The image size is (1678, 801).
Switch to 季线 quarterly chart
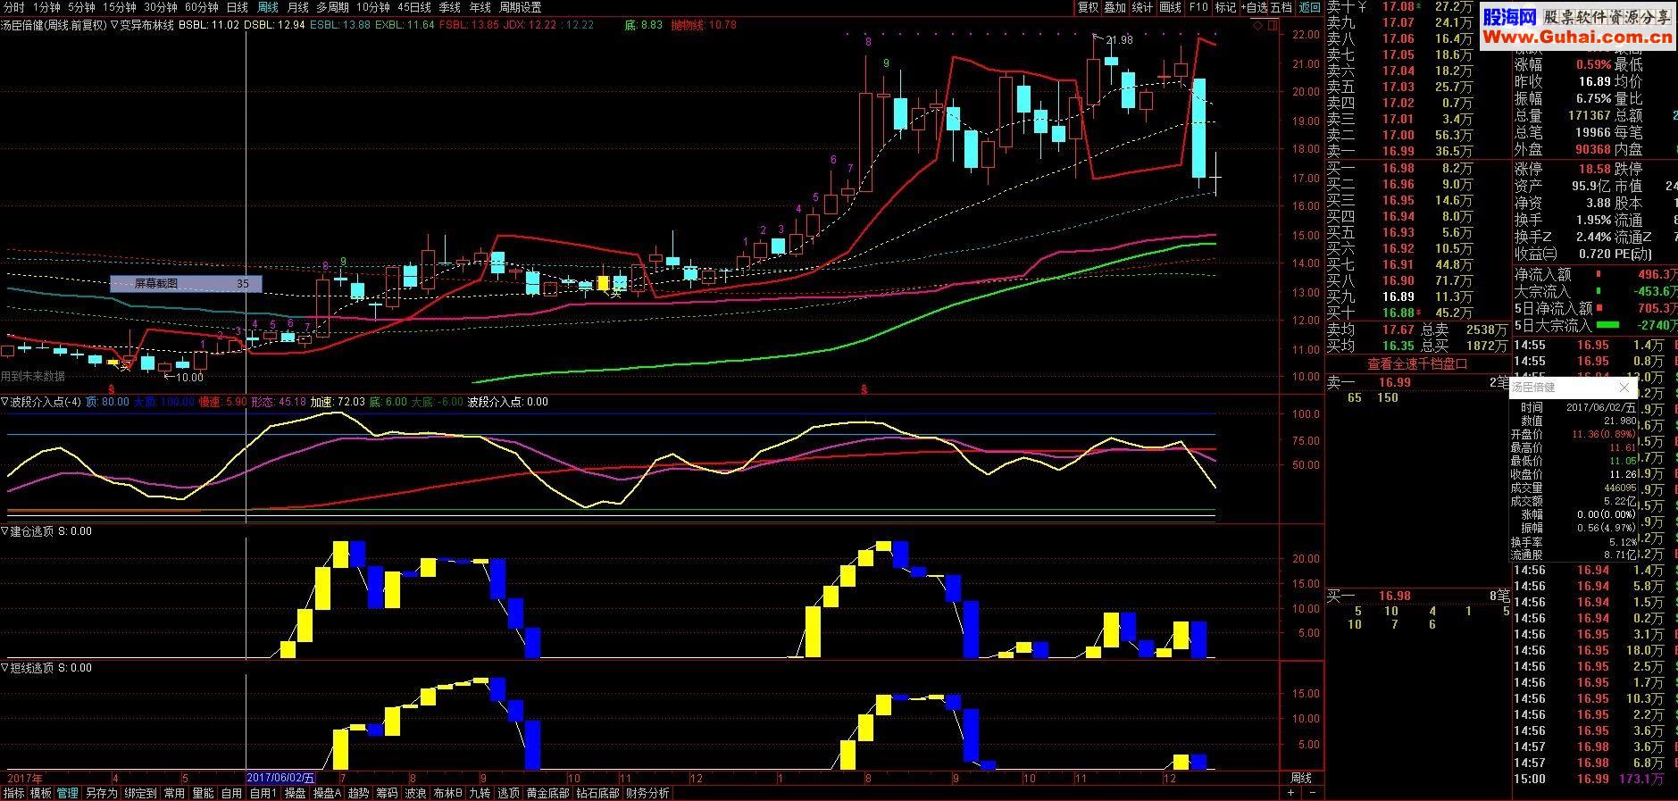449,7
